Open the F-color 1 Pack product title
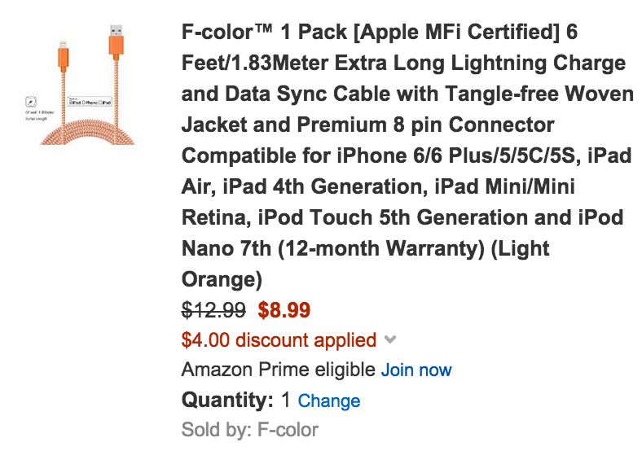The image size is (642, 451). pyautogui.click(x=407, y=155)
